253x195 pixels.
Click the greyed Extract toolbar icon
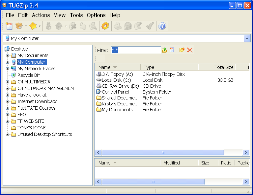click(x=59, y=26)
